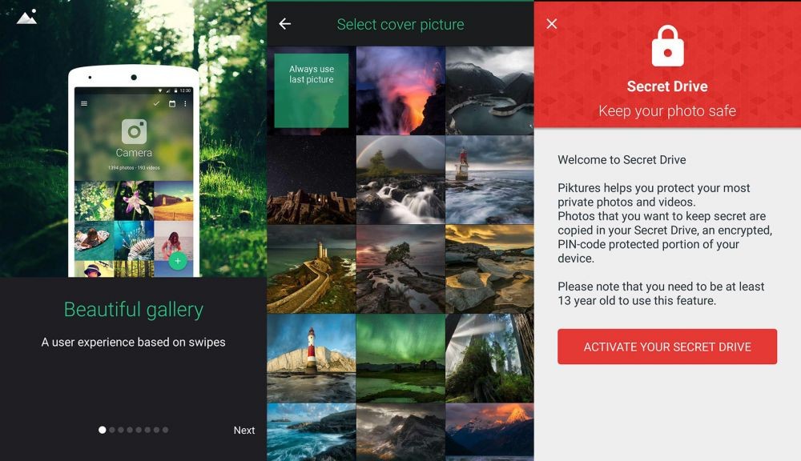This screenshot has width=801, height=461.
Task: Click the Secret Drive title text
Action: [x=667, y=86]
